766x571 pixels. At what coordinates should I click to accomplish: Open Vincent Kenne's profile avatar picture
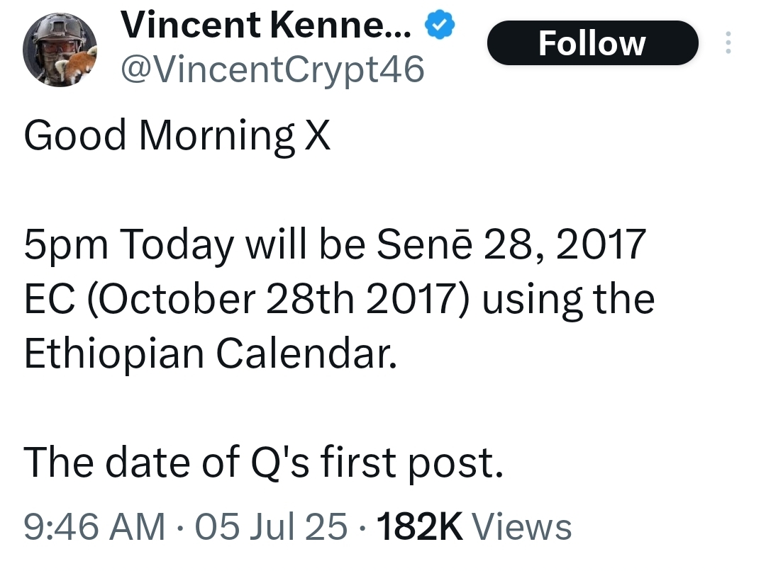coord(60,50)
